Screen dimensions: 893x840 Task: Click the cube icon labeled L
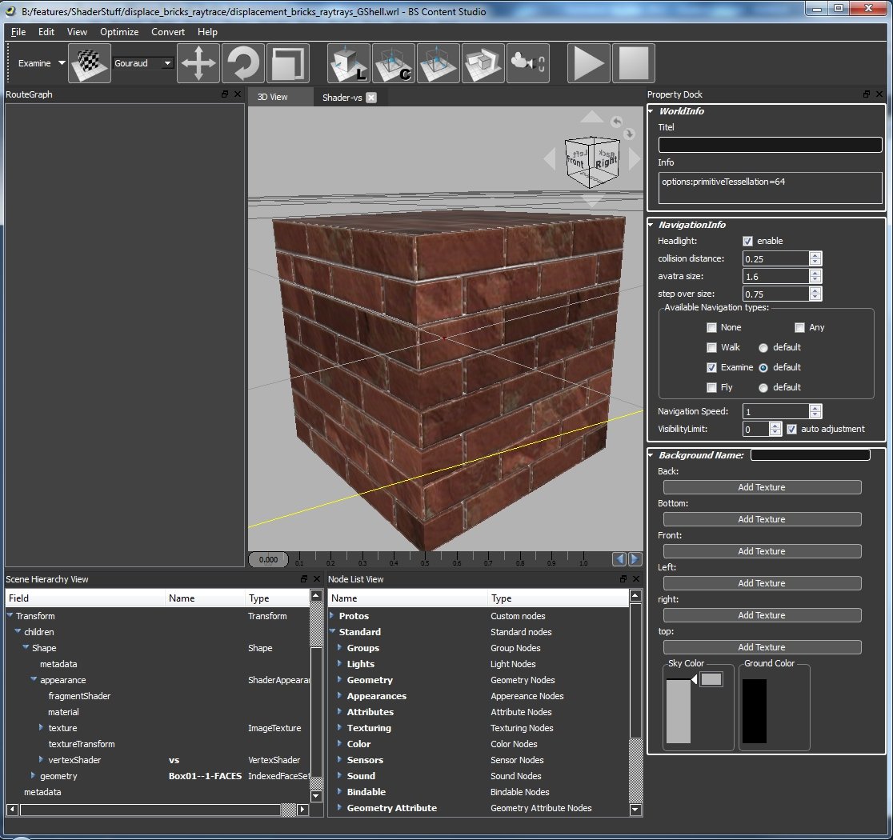(349, 63)
